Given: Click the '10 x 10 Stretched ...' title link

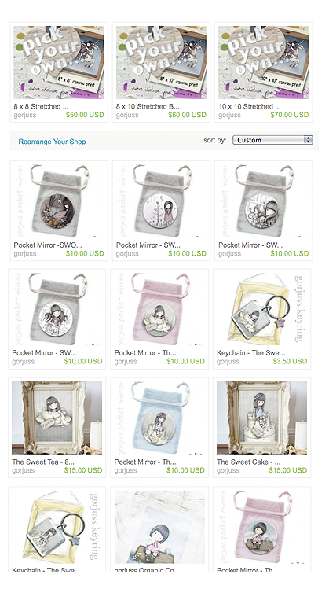Looking at the screenshot, I should click(x=250, y=106).
